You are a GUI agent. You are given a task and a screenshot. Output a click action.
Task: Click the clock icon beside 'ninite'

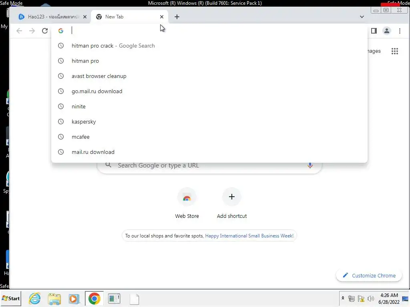(x=61, y=106)
